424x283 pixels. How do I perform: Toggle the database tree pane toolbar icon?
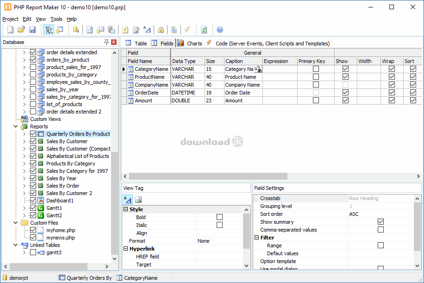tap(49, 30)
